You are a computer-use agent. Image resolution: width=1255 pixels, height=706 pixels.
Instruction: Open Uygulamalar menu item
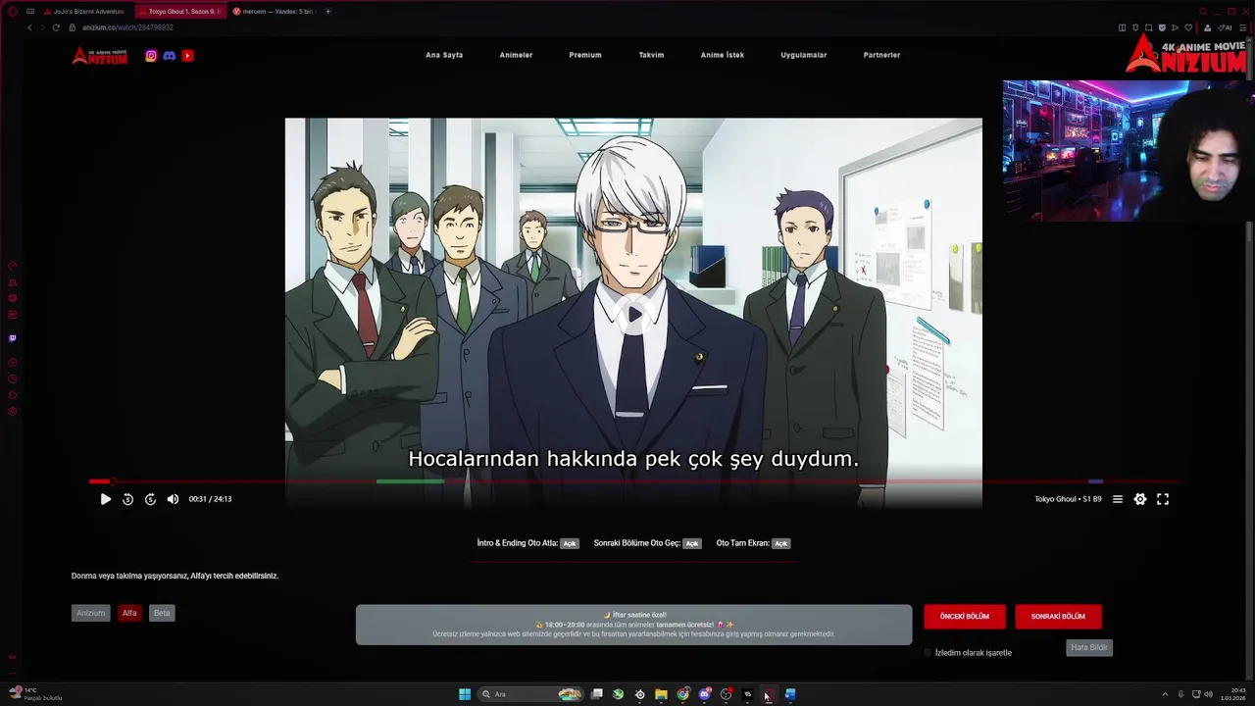804,55
